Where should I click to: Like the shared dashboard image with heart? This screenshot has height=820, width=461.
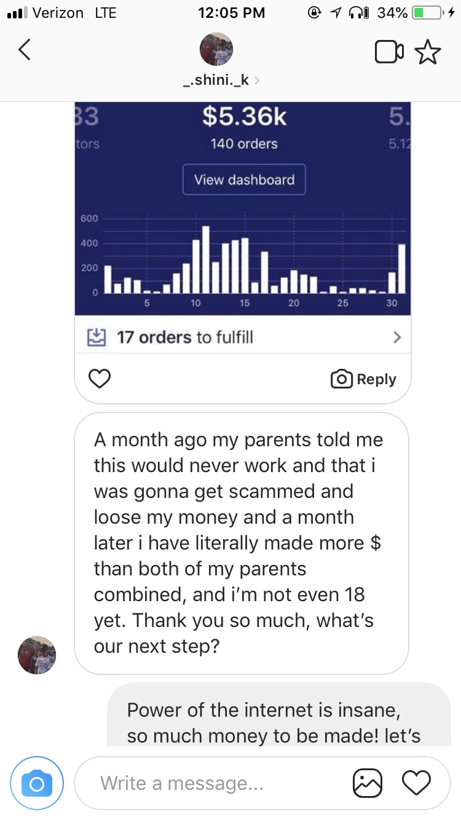[100, 379]
